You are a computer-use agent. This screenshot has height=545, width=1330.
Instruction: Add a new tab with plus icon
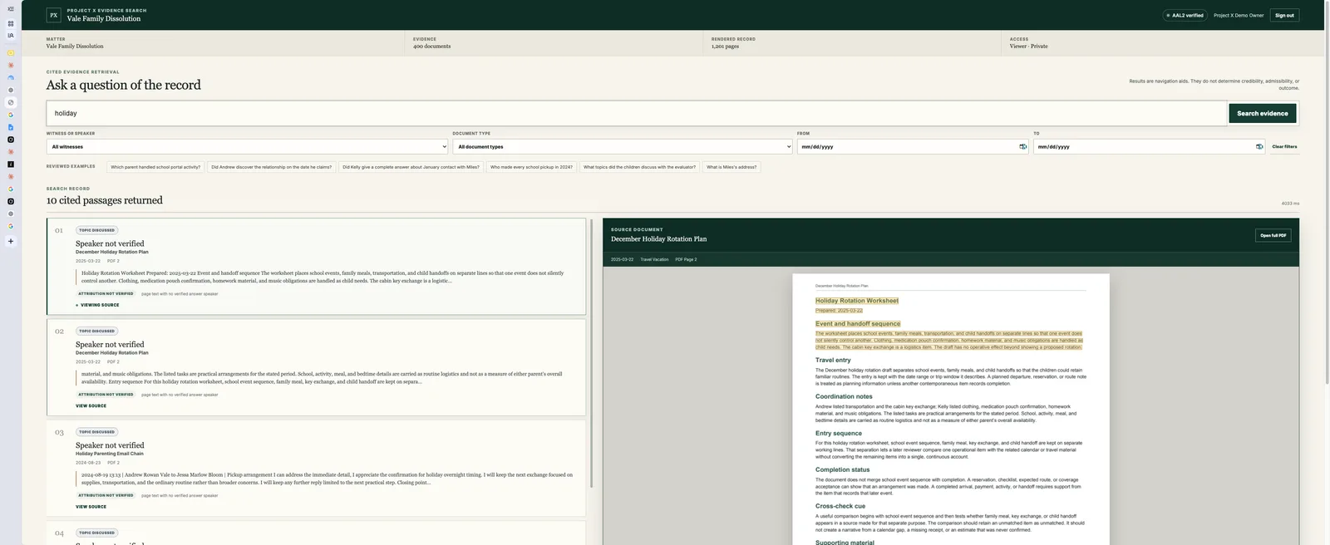(x=11, y=241)
